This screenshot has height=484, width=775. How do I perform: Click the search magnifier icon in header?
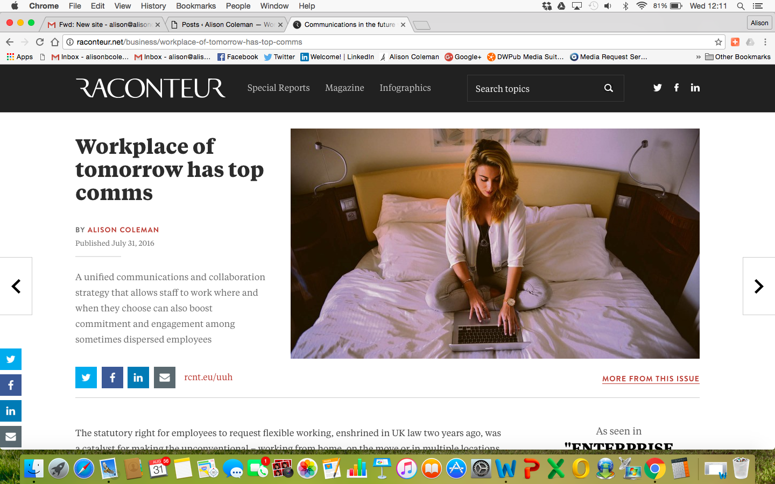tap(608, 88)
